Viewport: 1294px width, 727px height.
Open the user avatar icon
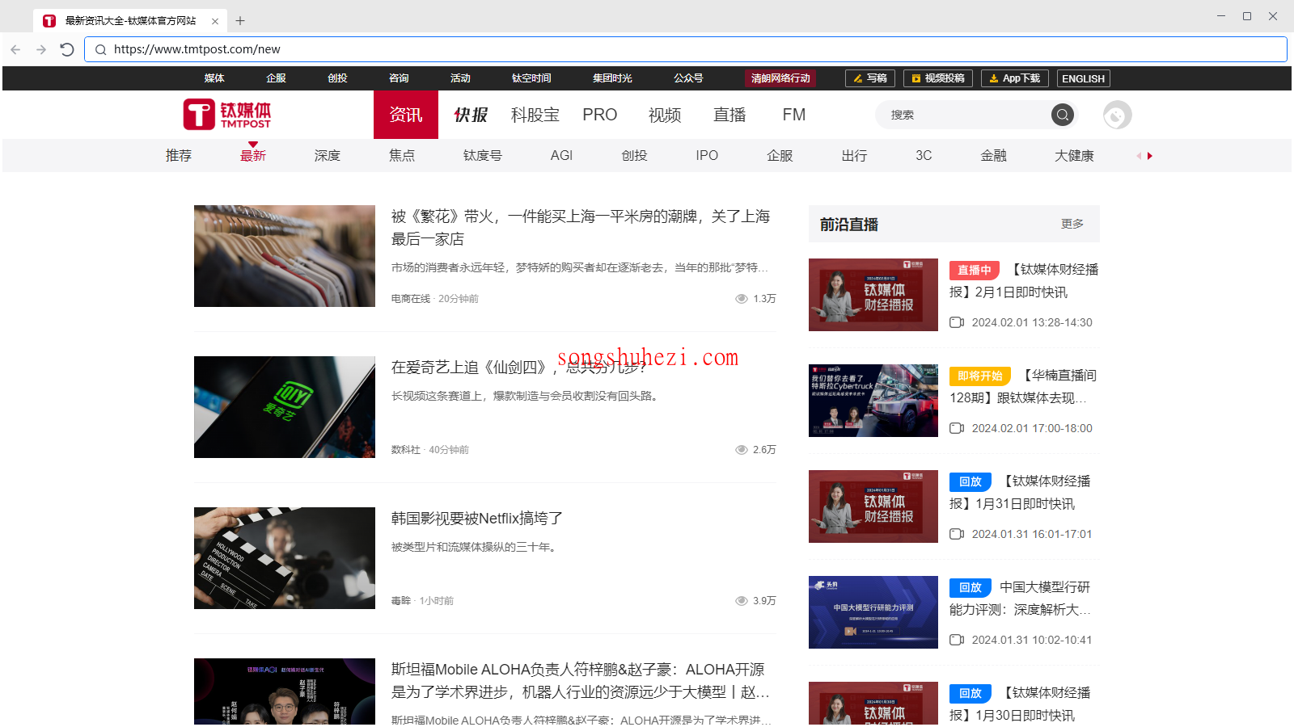(x=1117, y=115)
